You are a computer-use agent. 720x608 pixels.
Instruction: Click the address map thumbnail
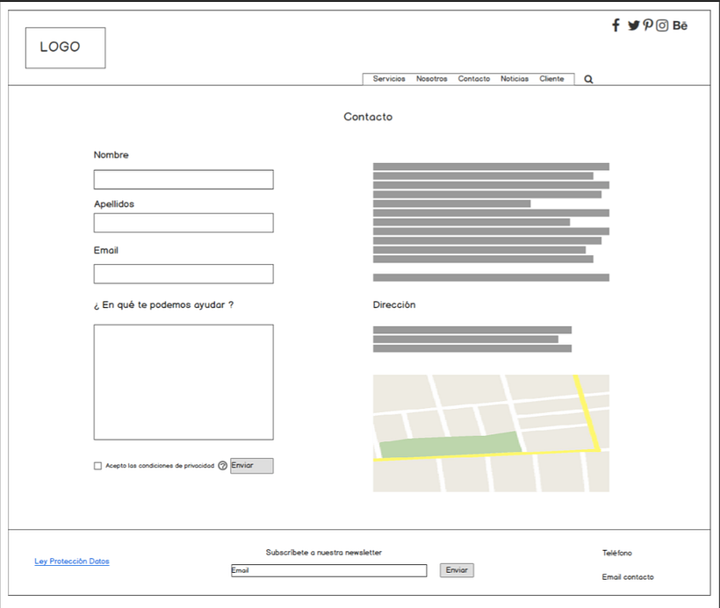coord(491,433)
